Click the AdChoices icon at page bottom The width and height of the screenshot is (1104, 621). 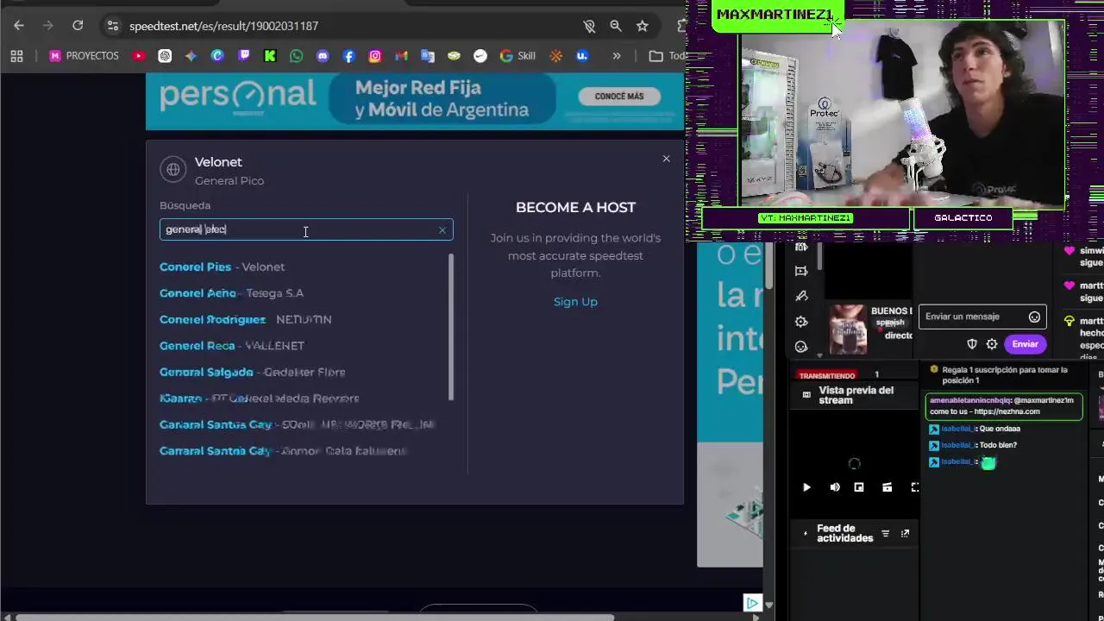pos(752,604)
